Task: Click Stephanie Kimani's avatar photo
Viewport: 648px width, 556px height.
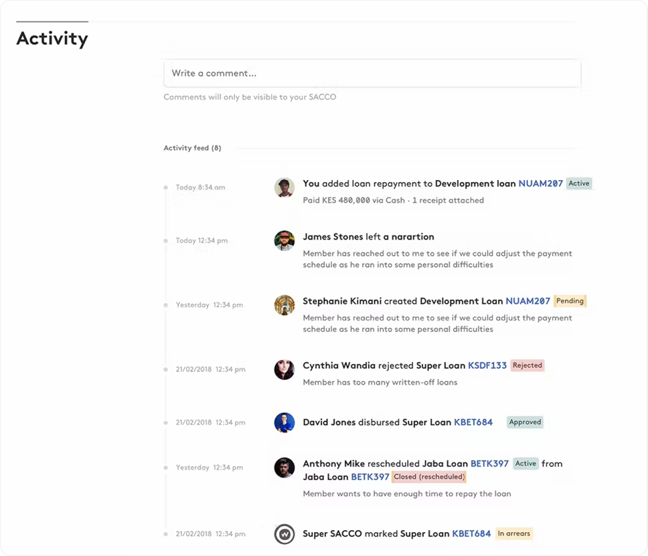Action: (x=284, y=305)
